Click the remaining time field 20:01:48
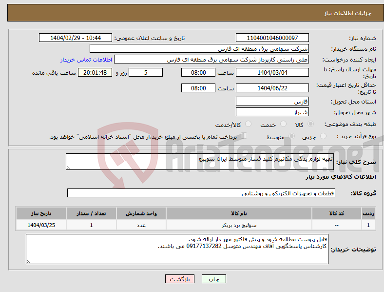384x292 pixels. click(x=95, y=72)
